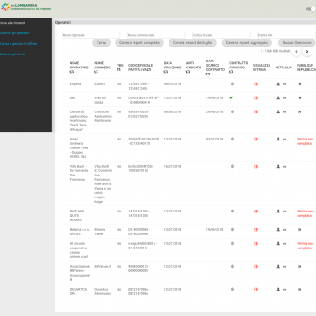Click NICE AND QUITE ROOMS operator name
316x316 pixels.
tap(77, 215)
